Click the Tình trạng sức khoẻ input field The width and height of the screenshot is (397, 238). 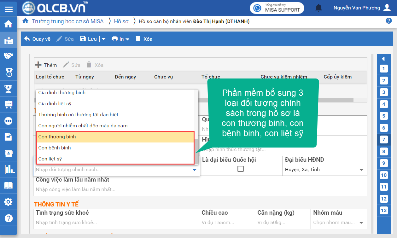(116, 223)
